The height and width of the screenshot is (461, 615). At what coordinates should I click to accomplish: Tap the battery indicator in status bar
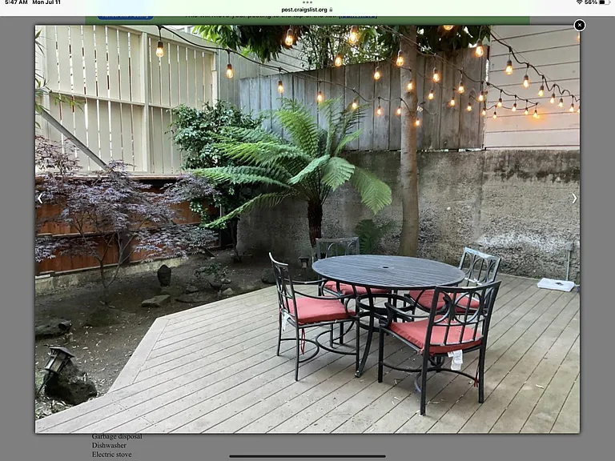(604, 2)
